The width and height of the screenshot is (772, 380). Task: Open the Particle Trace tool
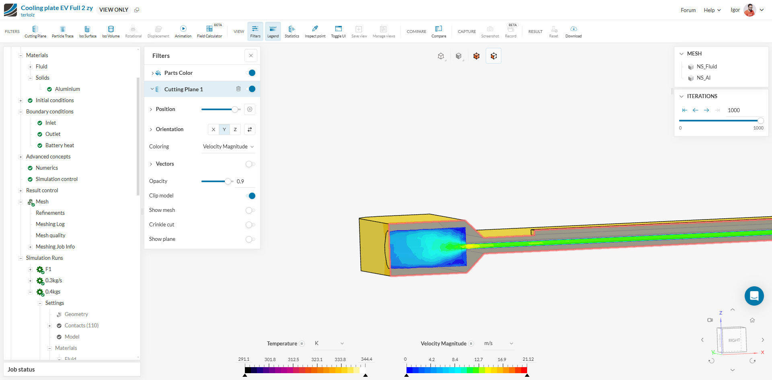tap(62, 31)
